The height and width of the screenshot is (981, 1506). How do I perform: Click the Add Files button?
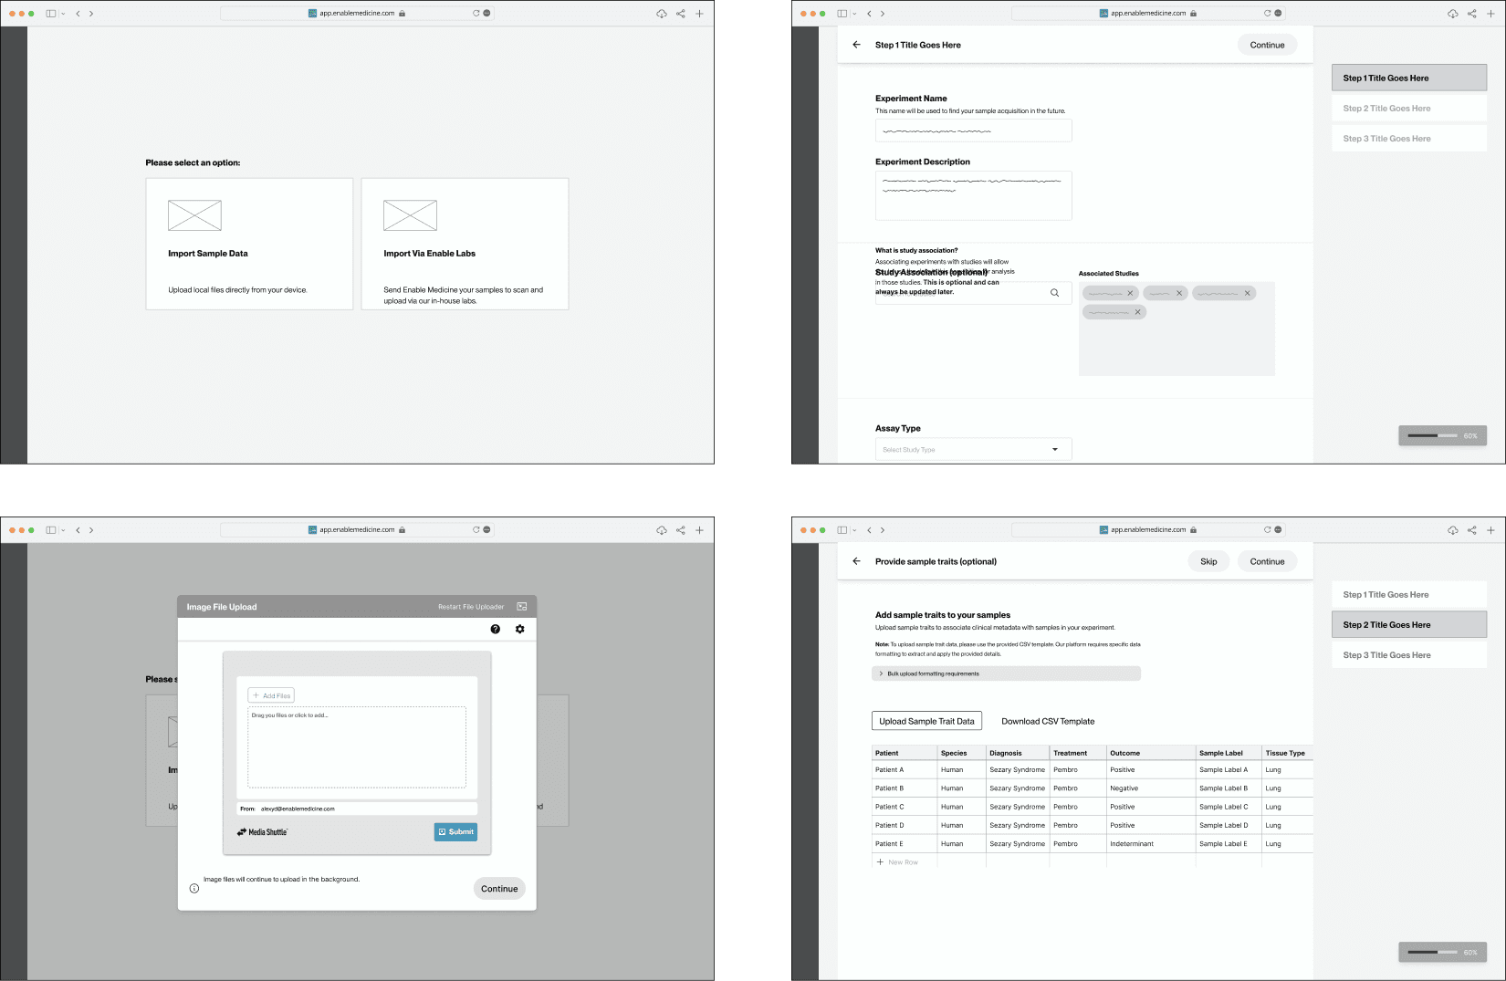pyautogui.click(x=271, y=695)
